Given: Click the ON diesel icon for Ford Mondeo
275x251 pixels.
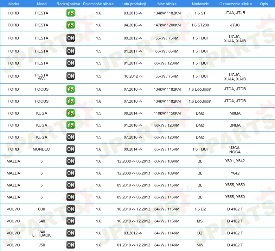Looking at the screenshot, I should click(71, 149).
